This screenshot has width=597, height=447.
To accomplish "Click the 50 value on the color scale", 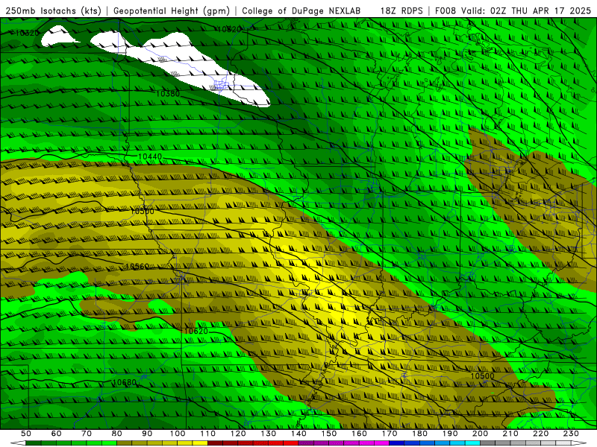I will 26,434.
